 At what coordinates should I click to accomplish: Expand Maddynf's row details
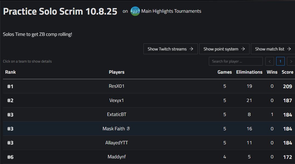tap(117, 157)
